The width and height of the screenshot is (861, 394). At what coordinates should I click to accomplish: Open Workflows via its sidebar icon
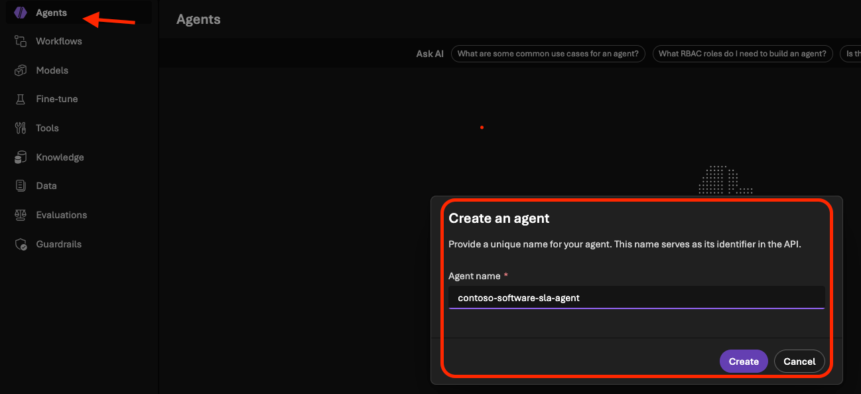21,41
